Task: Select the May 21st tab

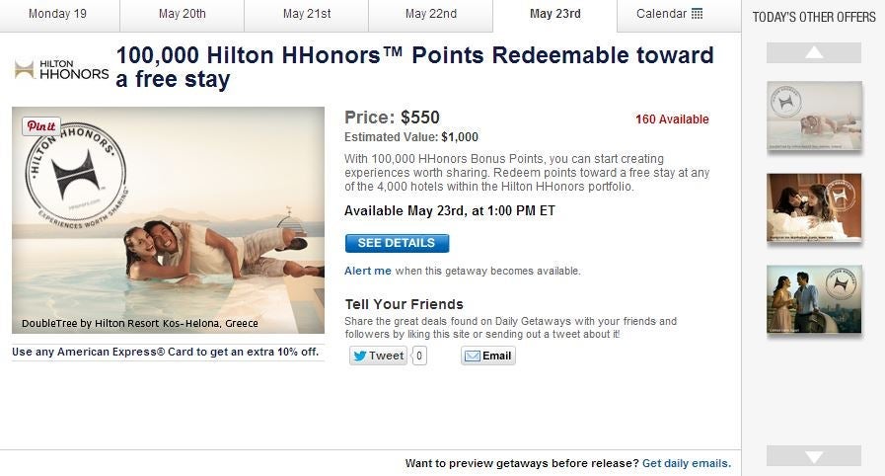Action: [x=306, y=14]
